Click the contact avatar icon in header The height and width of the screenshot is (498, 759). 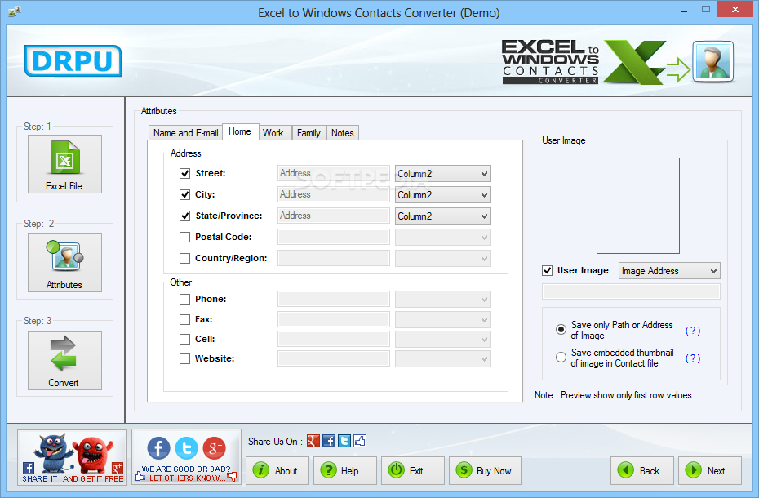(713, 61)
